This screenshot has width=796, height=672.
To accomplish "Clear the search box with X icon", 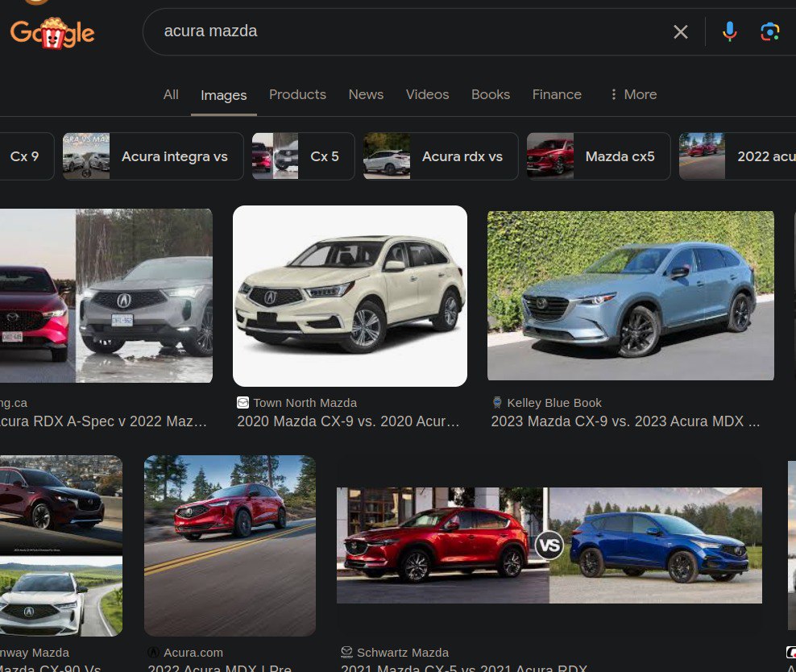I will tap(681, 31).
